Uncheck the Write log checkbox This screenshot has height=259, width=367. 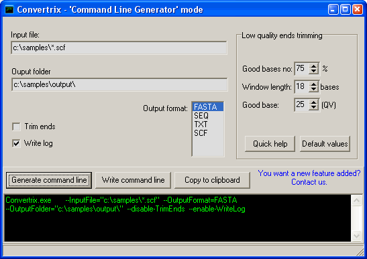16,143
